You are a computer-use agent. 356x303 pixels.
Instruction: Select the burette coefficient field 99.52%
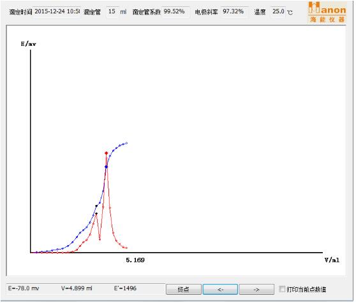[x=175, y=11]
